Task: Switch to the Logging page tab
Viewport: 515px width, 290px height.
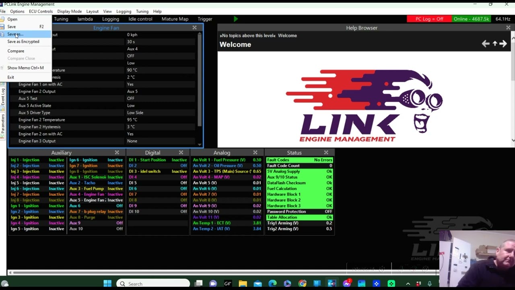Action: pyautogui.click(x=111, y=19)
